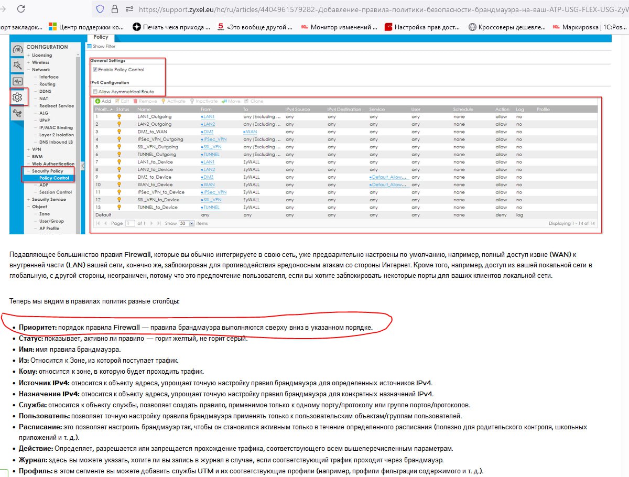Viewport: 629px width, 477px height.
Task: Click the 'deny' action in Default row
Action: click(501, 215)
